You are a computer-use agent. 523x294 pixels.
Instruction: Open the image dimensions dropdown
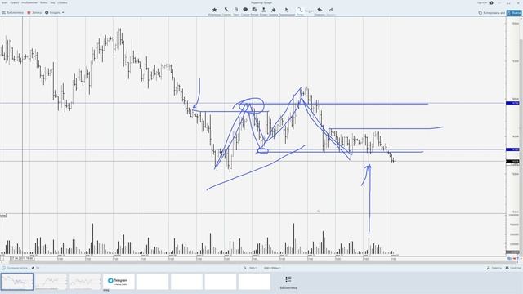272,268
